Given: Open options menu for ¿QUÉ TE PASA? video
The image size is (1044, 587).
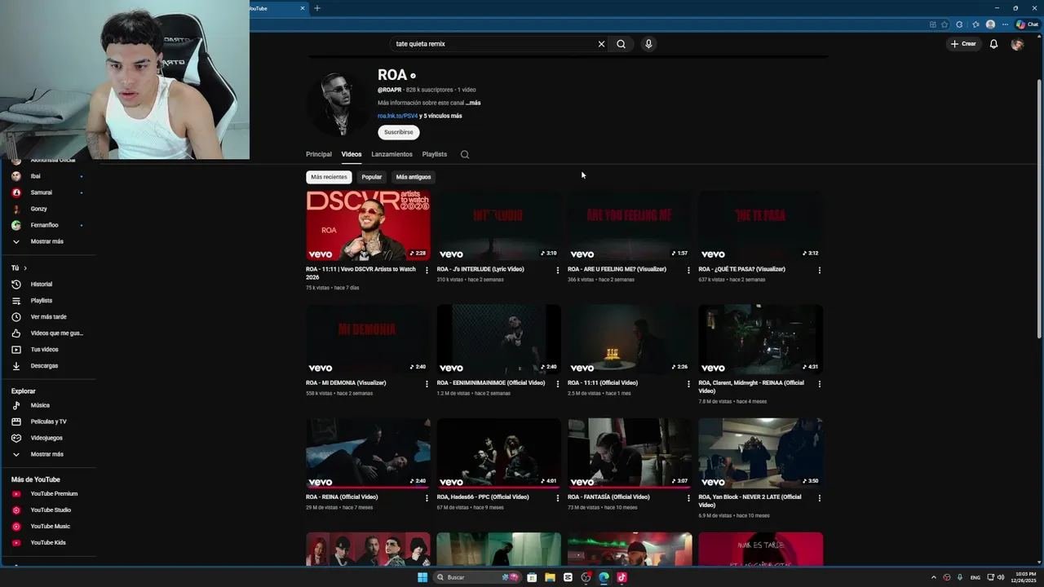Looking at the screenshot, I should tap(819, 270).
